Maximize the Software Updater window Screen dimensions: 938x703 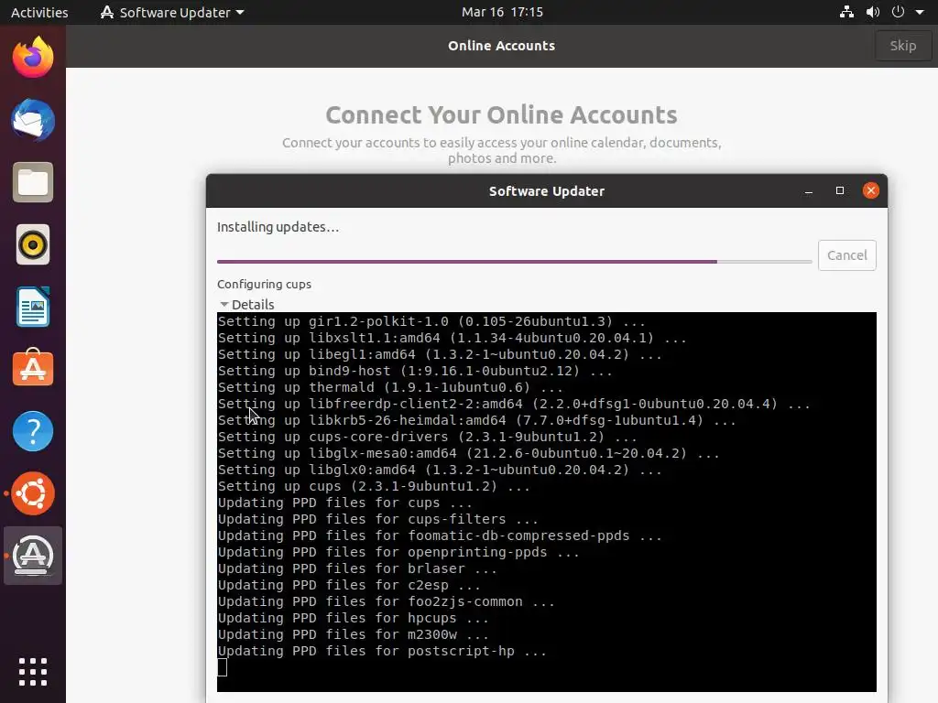(839, 190)
